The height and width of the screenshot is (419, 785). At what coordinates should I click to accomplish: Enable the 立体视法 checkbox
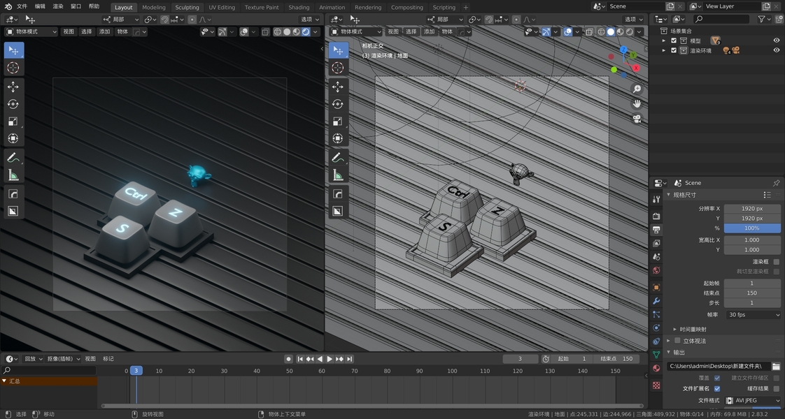(677, 341)
